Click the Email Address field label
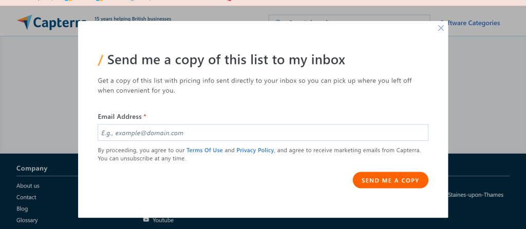This screenshot has width=526, height=229. click(x=120, y=117)
